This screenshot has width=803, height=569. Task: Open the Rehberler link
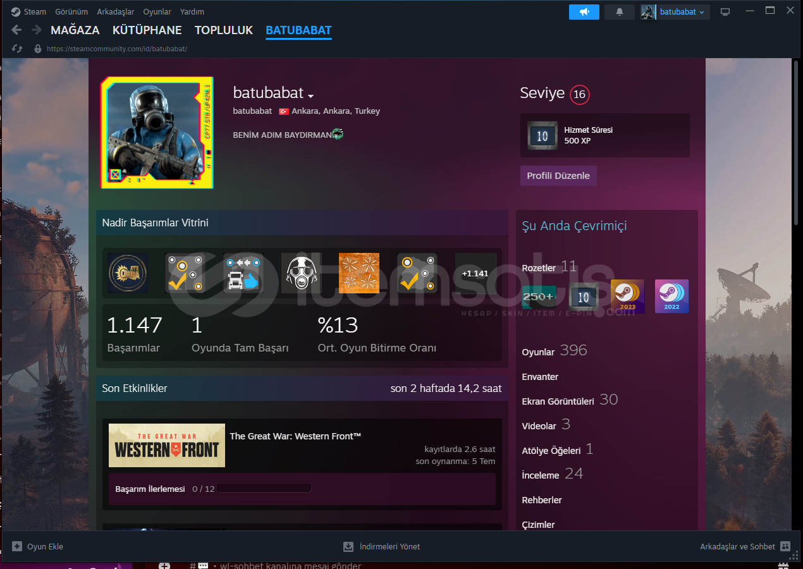[542, 499]
